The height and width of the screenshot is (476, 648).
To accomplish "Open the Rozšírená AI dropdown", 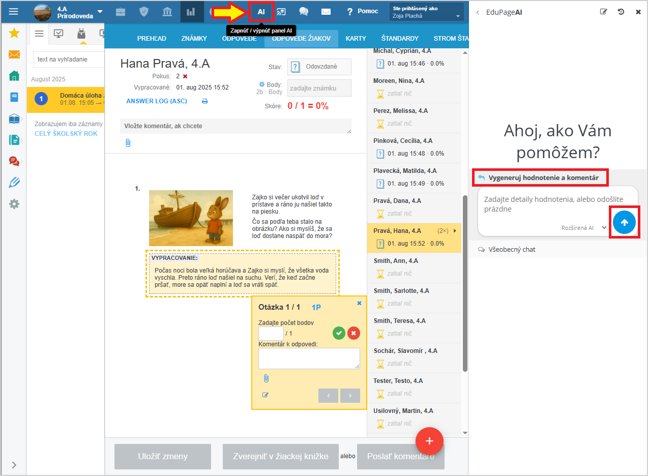I will click(x=584, y=228).
